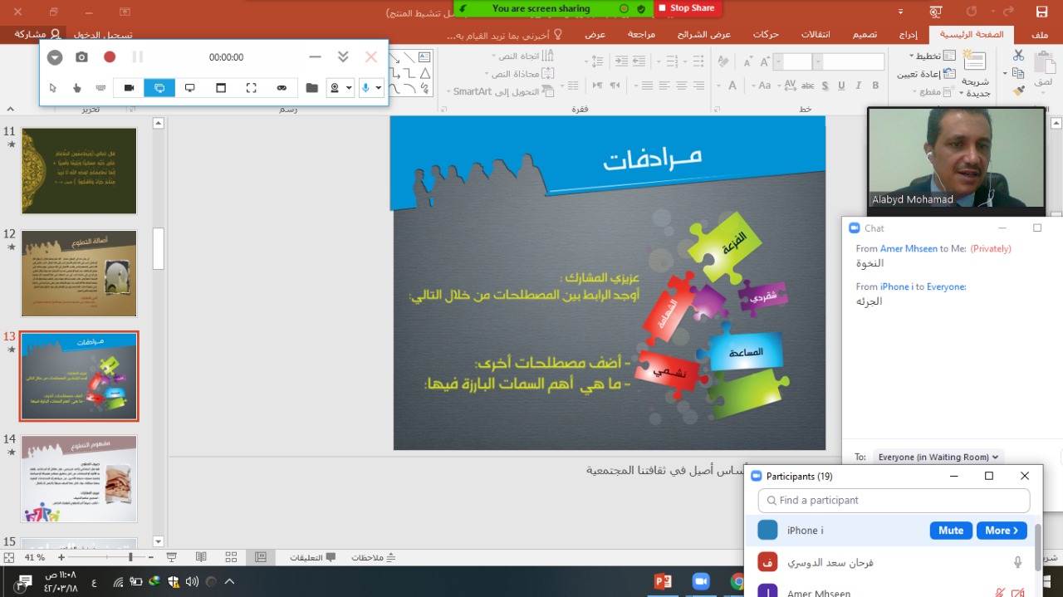This screenshot has height=597, width=1063.
Task: Open the More menu for iPhone i
Action: pyautogui.click(x=1002, y=531)
